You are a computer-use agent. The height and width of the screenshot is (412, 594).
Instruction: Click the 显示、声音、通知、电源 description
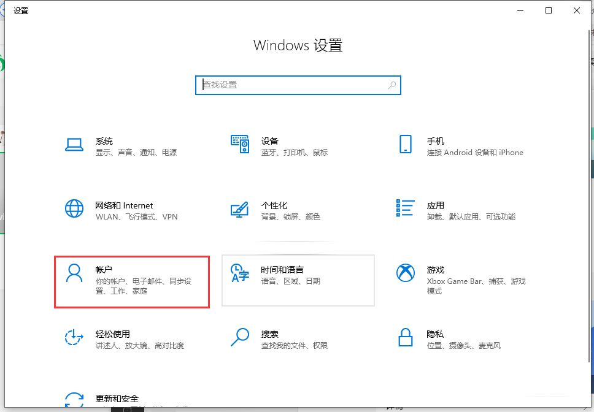[136, 153]
